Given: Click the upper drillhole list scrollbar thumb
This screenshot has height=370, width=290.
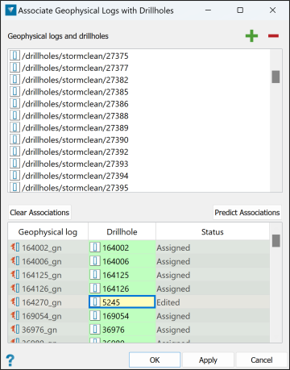Looking at the screenshot, I should pyautogui.click(x=275, y=77).
